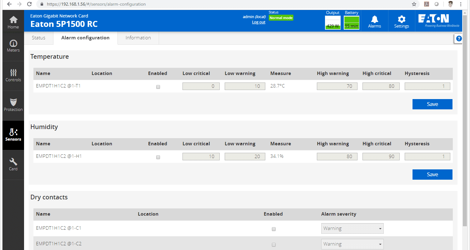Click humidity High warning field
The width and height of the screenshot is (470, 250).
pos(337,157)
